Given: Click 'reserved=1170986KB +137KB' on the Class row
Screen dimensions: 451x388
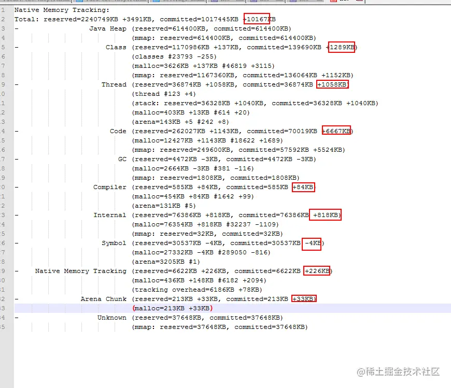Looking at the screenshot, I should (x=187, y=48).
